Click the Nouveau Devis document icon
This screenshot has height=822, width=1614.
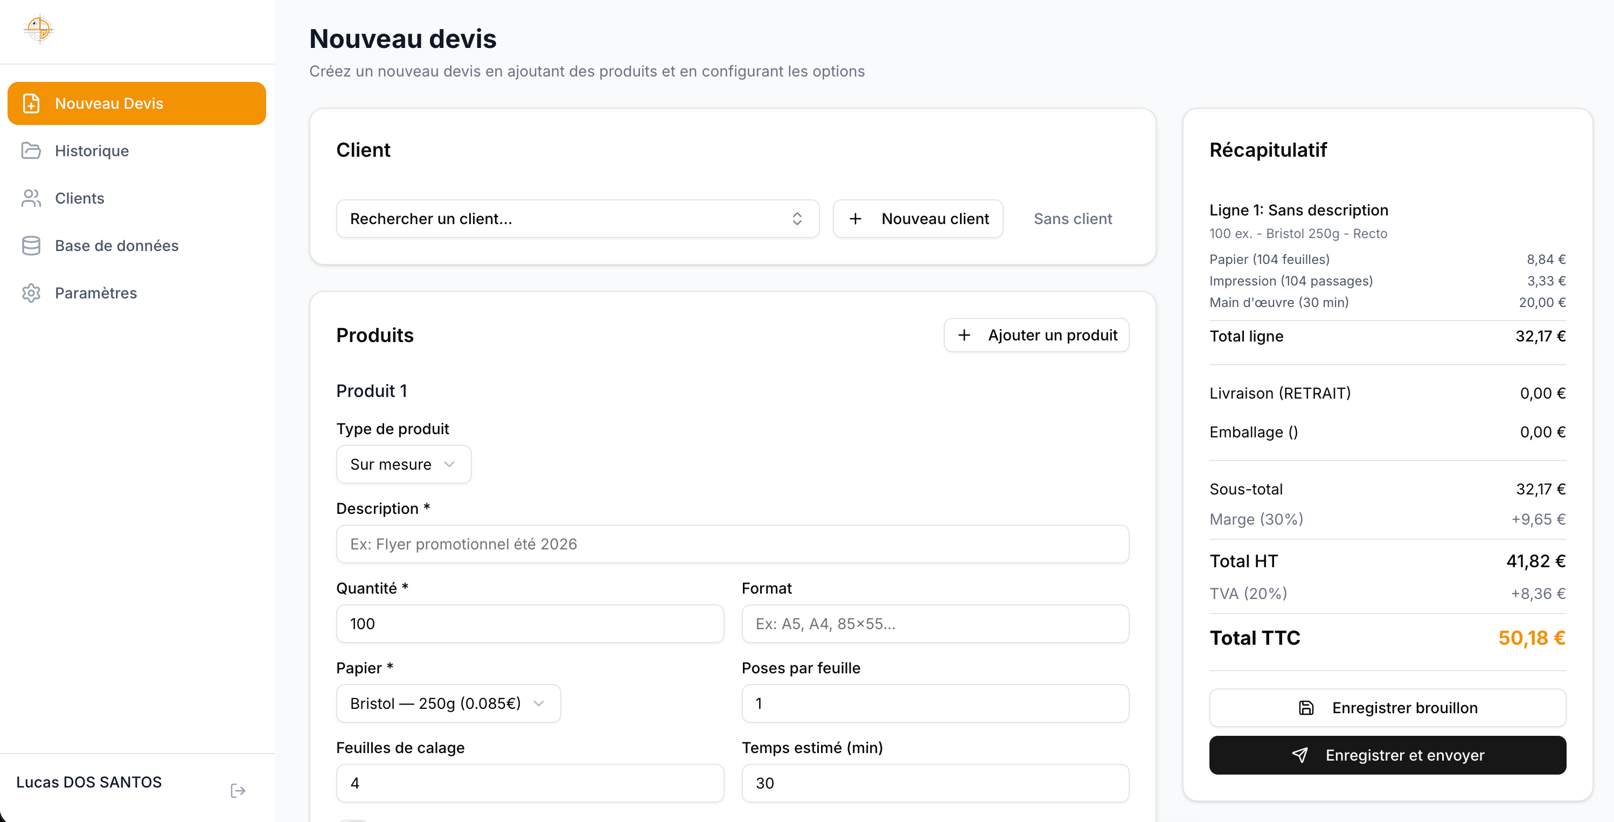(x=31, y=103)
